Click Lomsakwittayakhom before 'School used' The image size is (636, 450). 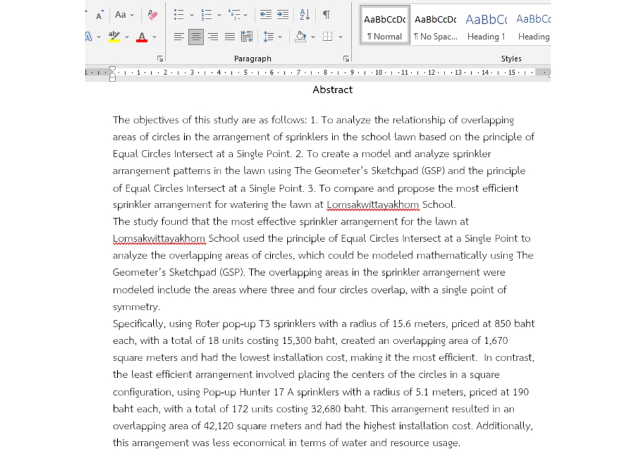tap(159, 239)
